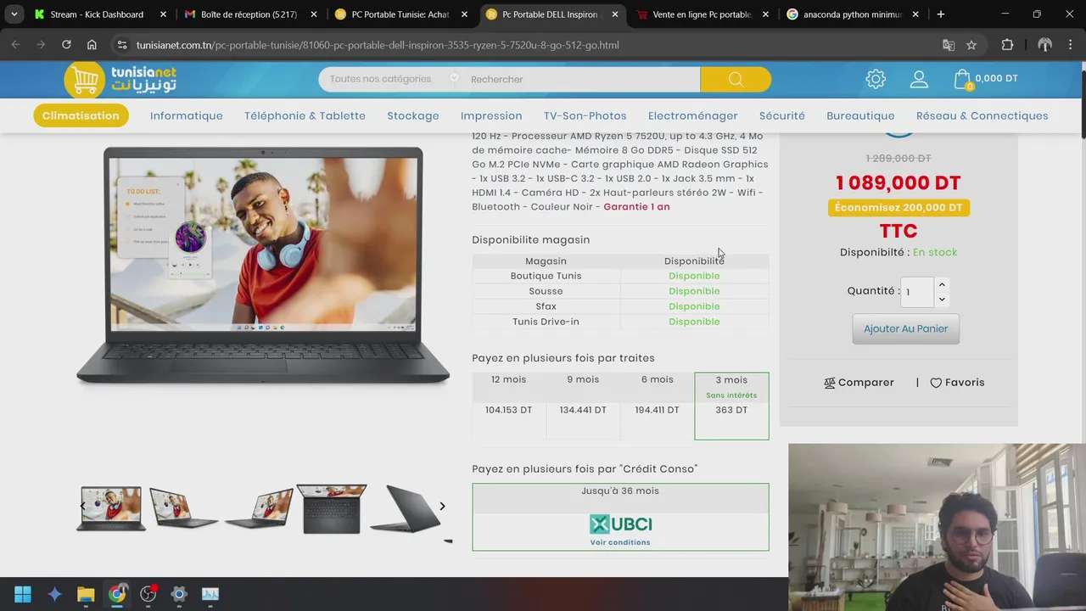Switch to the Boîte de réception Gmail tab

(248, 14)
